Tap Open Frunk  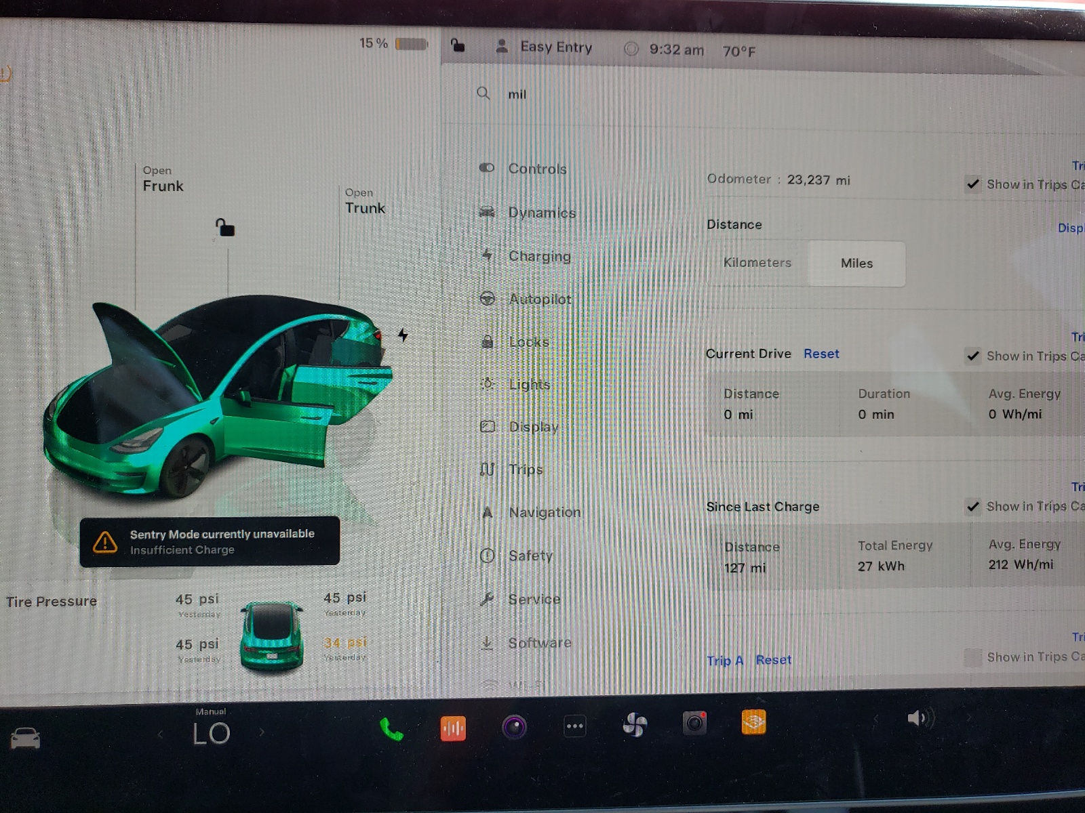(x=163, y=179)
